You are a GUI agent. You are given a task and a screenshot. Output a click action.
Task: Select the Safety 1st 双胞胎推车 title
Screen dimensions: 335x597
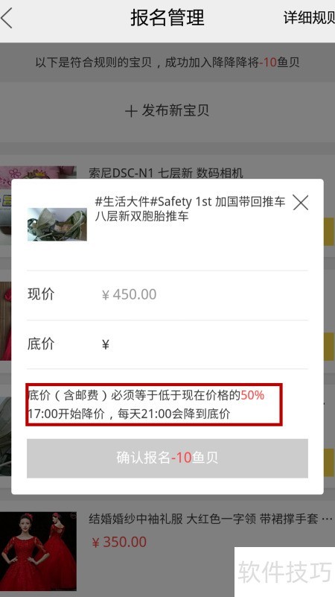(x=190, y=209)
